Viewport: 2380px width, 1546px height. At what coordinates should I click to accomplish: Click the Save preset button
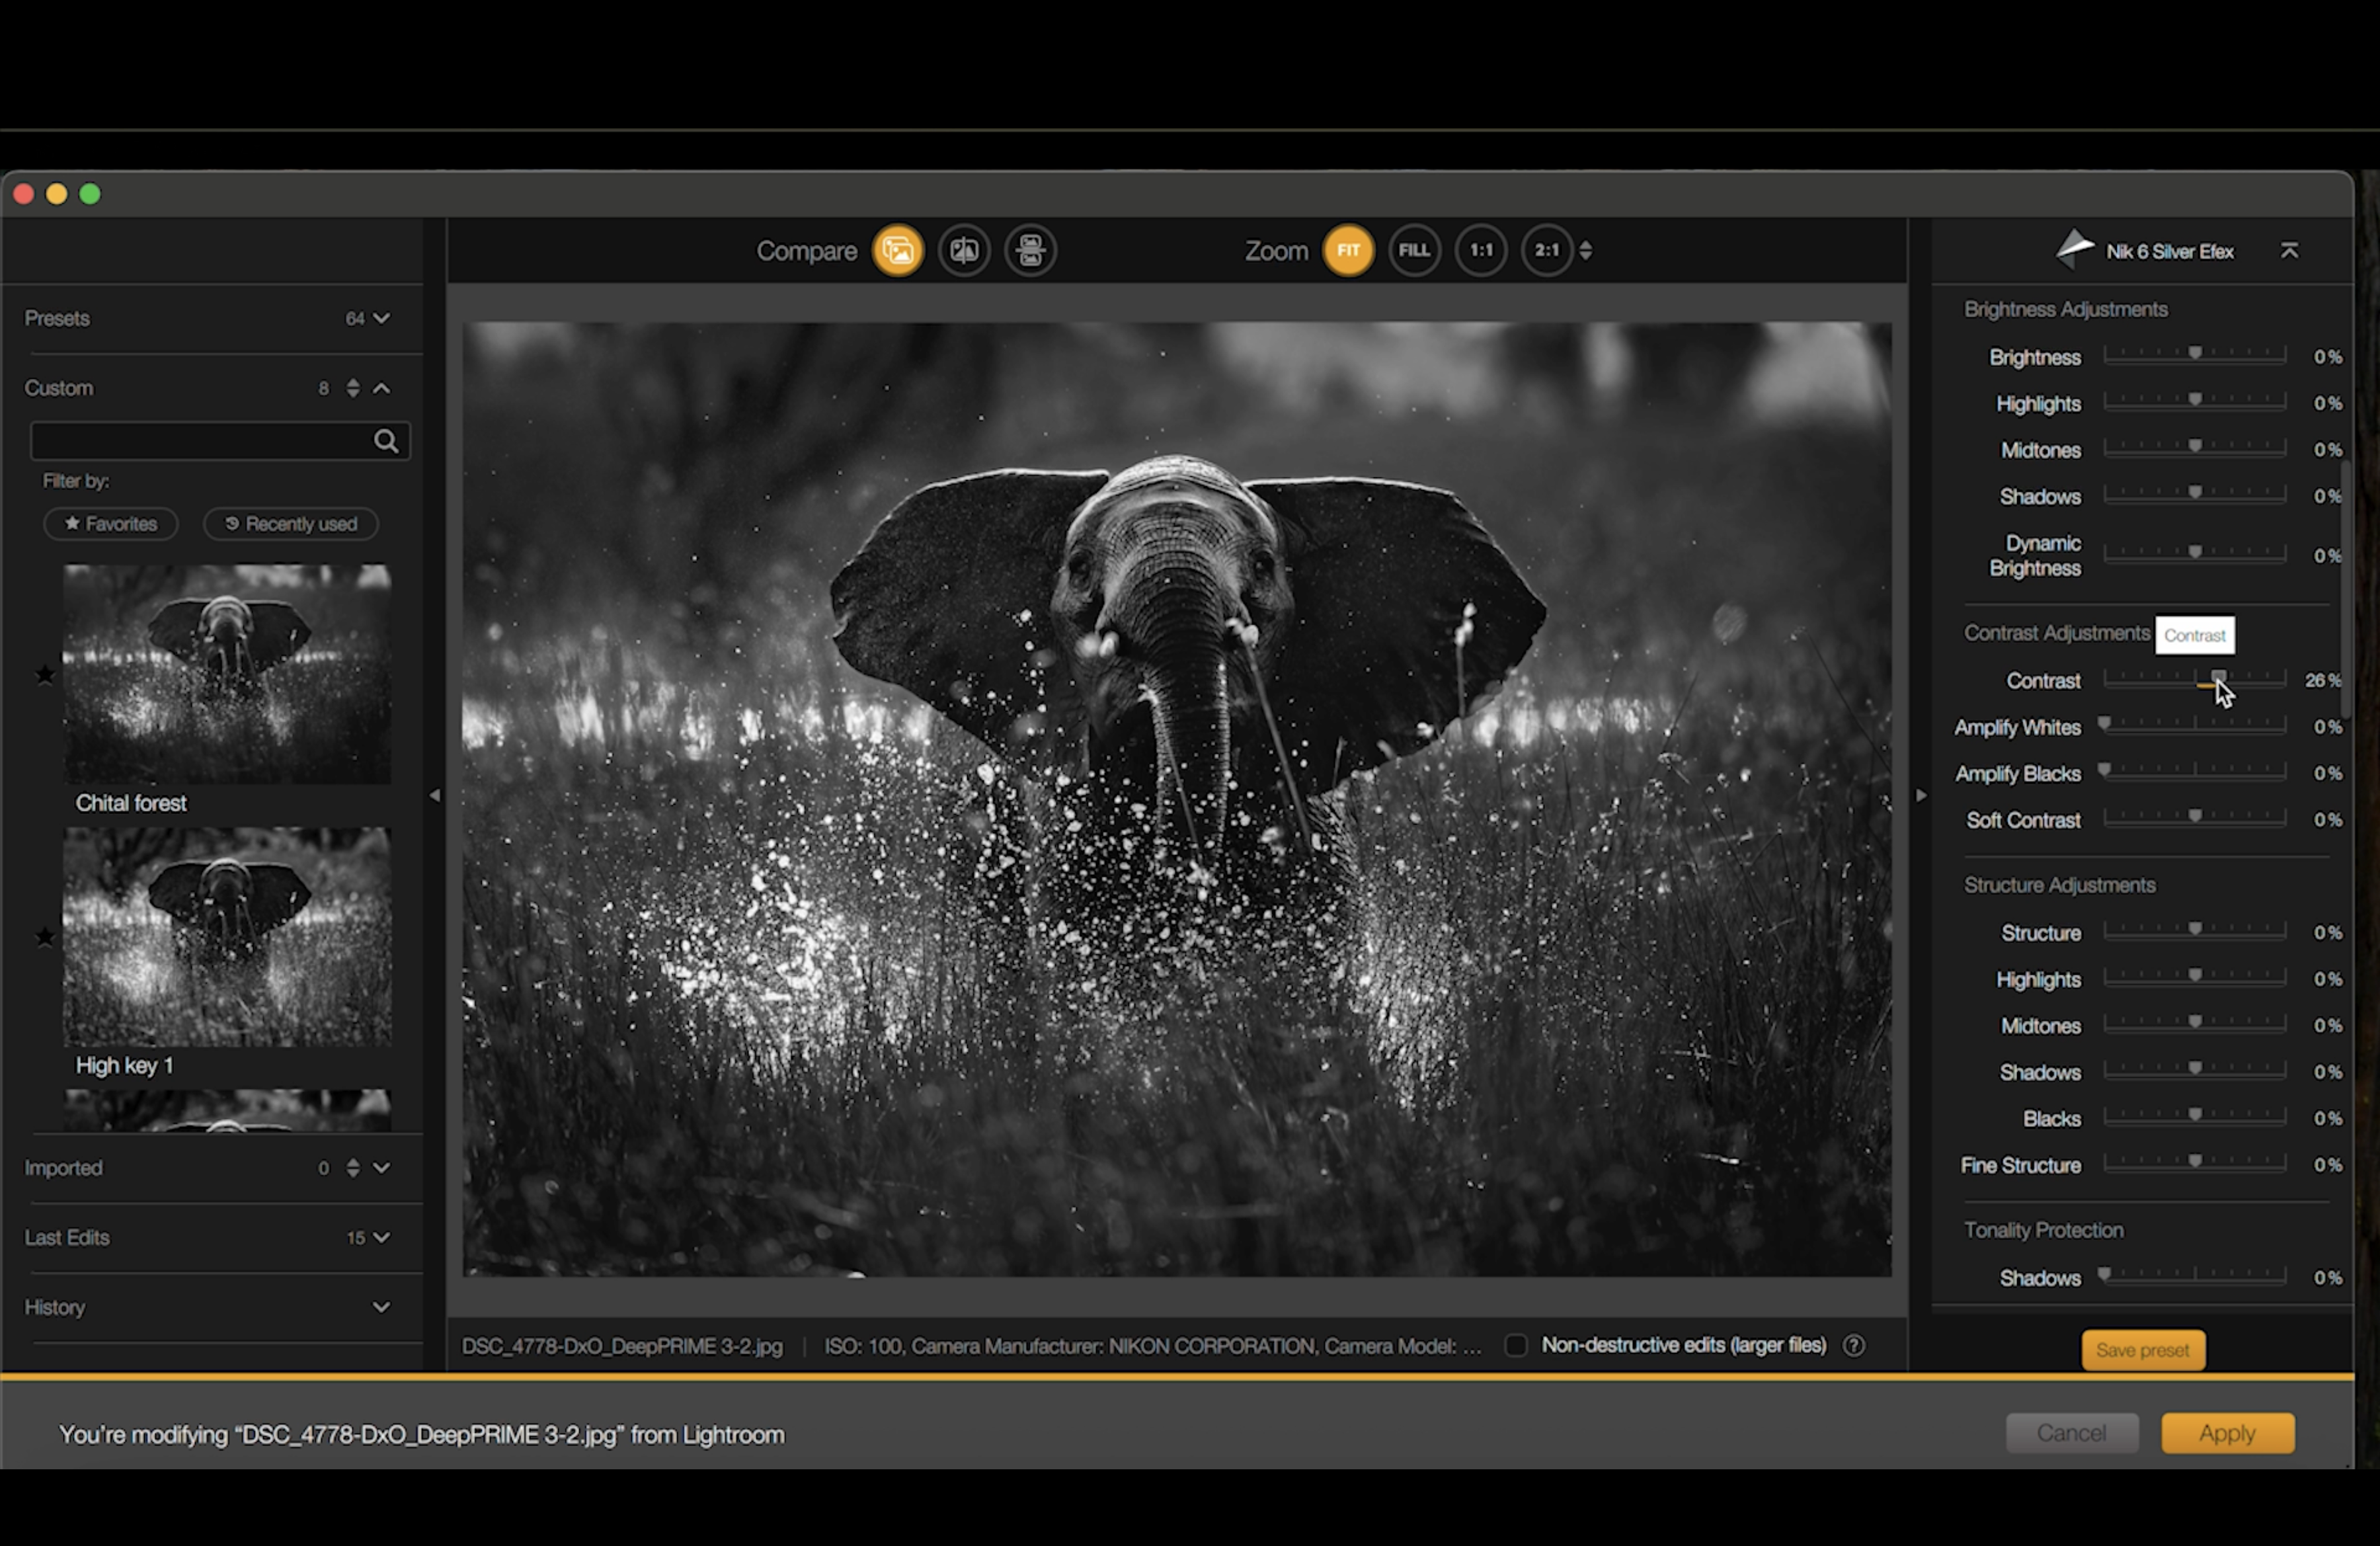tap(2142, 1350)
